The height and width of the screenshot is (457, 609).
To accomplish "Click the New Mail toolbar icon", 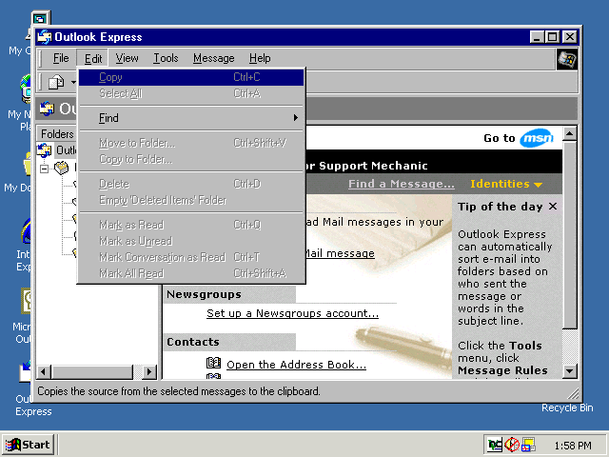I will (56, 83).
